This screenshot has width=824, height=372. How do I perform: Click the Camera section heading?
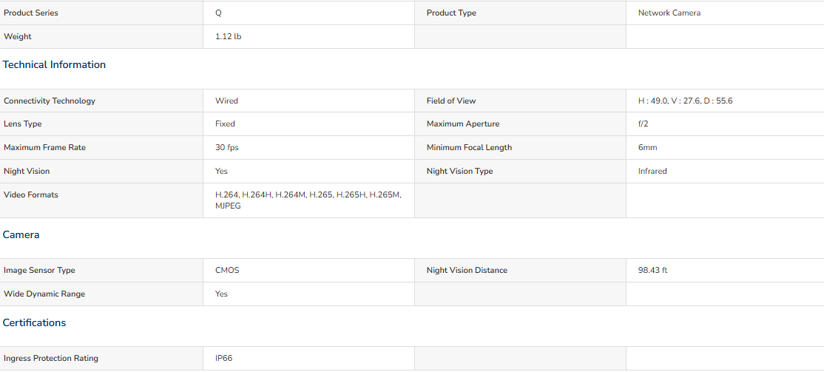21,235
